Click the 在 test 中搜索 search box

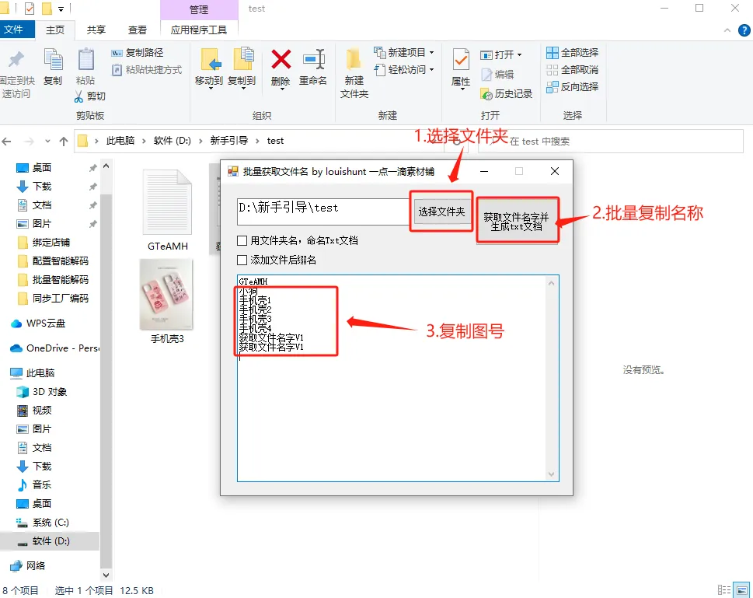click(610, 142)
